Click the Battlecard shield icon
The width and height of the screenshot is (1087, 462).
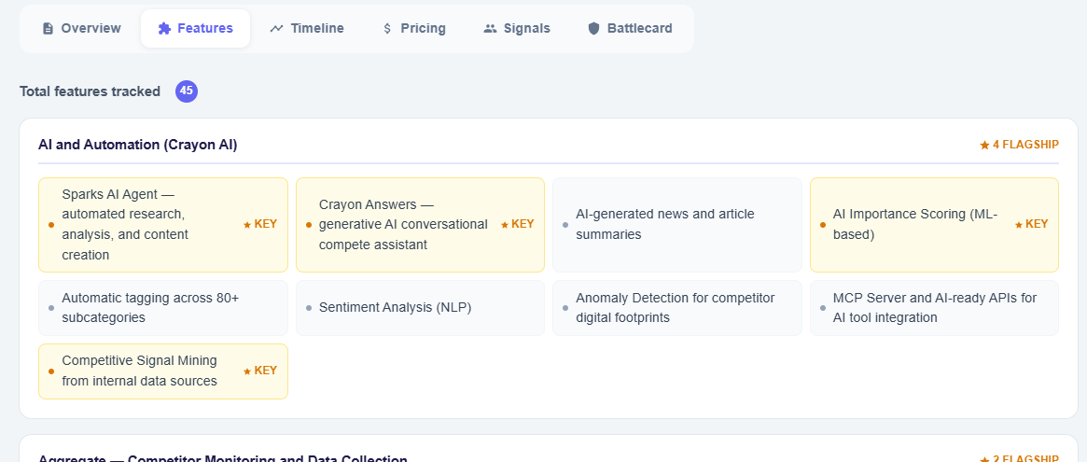[x=593, y=28]
